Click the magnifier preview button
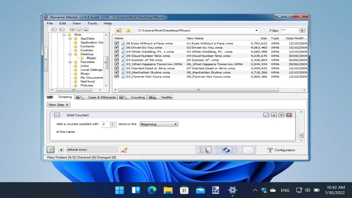The image size is (352, 198). [206, 150]
